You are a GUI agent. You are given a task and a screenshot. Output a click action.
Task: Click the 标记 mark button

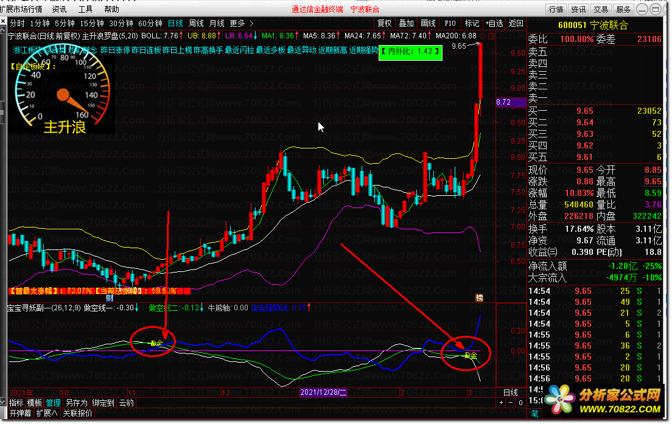point(472,23)
